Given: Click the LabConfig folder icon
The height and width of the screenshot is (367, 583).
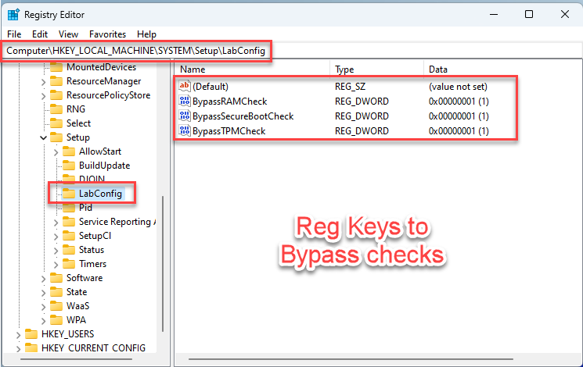Looking at the screenshot, I should [69, 194].
